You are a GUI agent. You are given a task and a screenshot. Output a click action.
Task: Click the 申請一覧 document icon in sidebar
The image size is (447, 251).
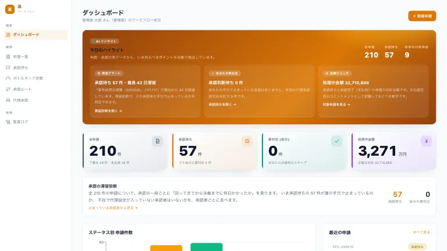(x=8, y=56)
